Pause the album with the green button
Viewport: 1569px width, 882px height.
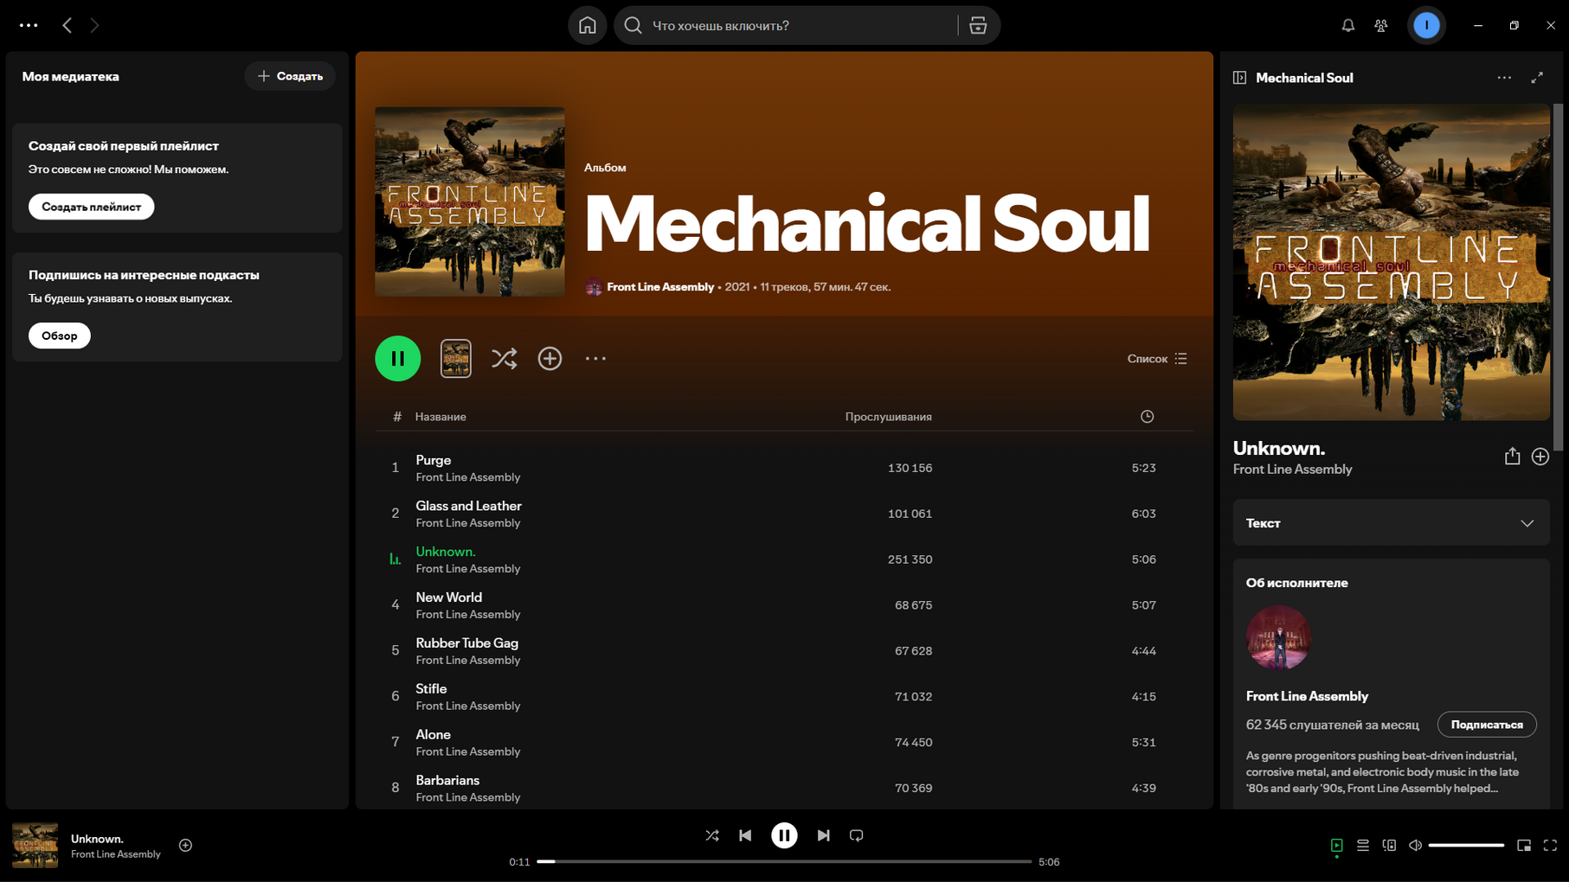pos(398,358)
